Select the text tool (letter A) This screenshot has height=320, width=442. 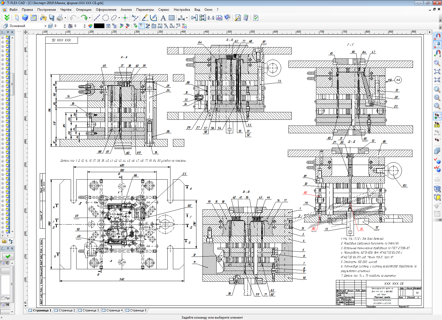[x=163, y=18]
